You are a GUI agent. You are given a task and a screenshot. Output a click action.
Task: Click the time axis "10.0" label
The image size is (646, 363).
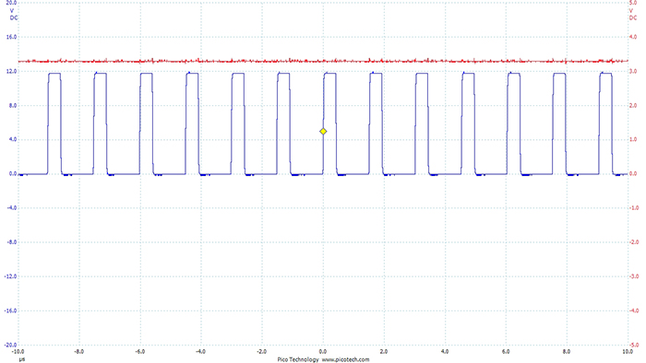[x=628, y=352]
